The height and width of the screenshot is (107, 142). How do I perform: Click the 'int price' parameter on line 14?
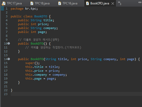click(79, 59)
